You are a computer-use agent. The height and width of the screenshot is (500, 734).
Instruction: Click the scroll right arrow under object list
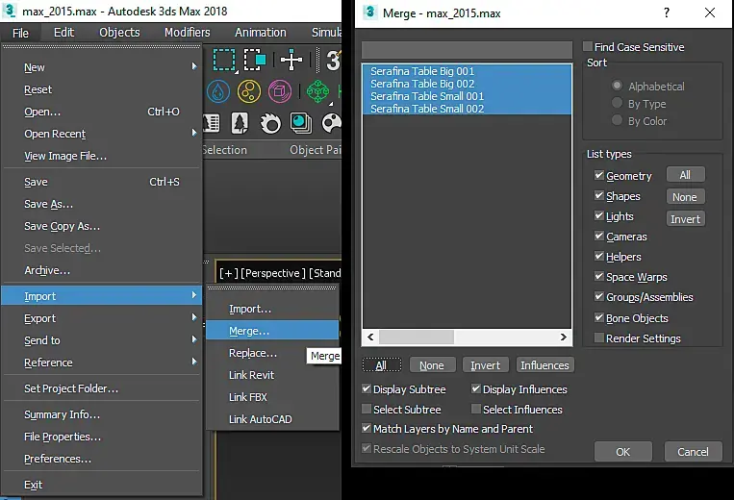564,337
